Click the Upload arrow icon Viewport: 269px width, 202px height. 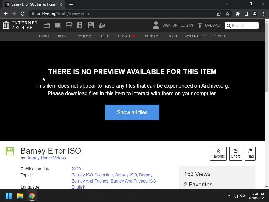point(200,25)
